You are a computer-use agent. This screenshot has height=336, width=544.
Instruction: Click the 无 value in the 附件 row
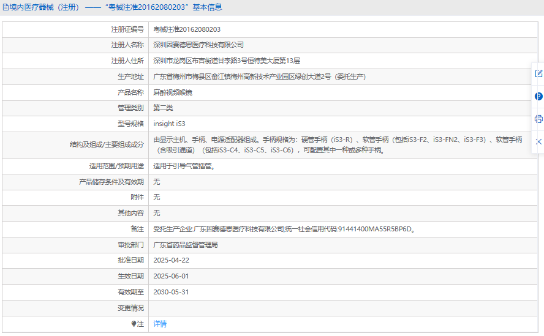coord(157,197)
